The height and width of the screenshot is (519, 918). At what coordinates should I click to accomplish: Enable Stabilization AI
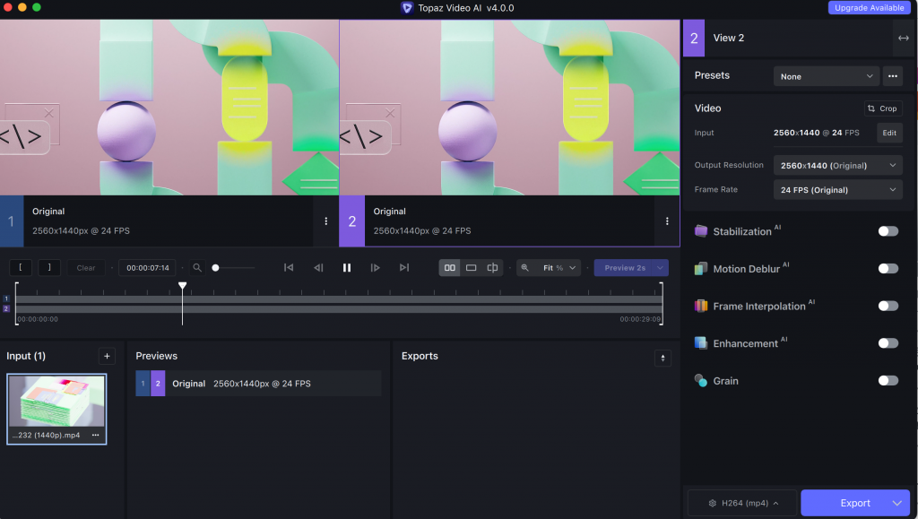pos(888,230)
